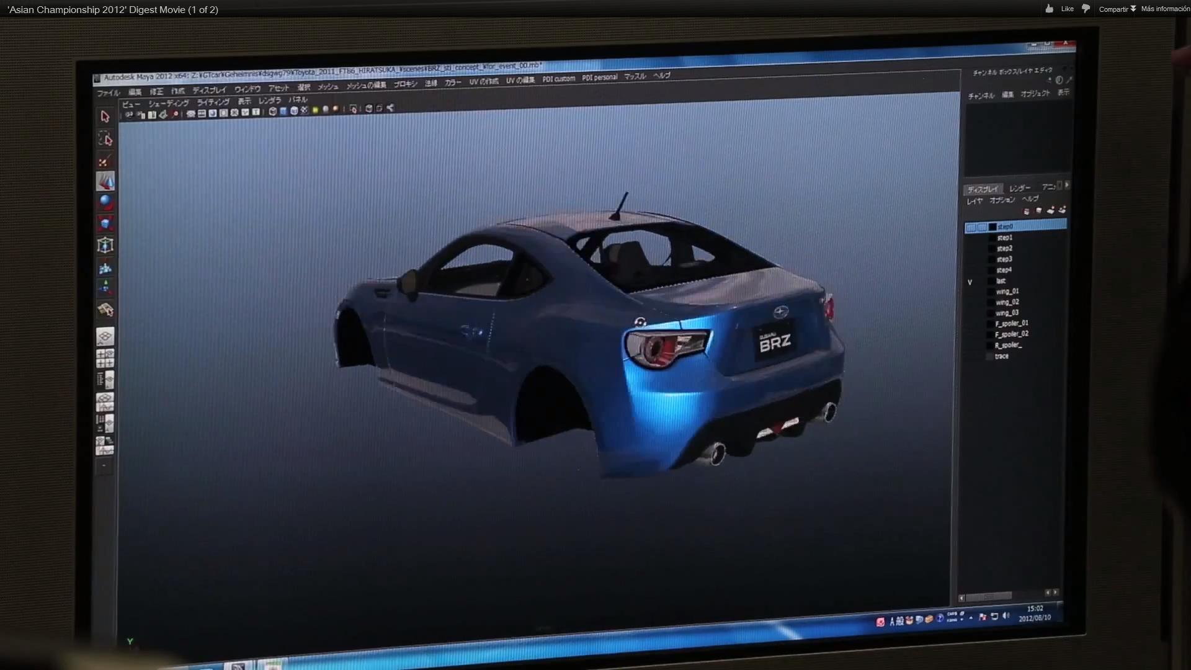Open the ライティング panel menu
Image resolution: width=1191 pixels, height=670 pixels.
click(x=213, y=102)
